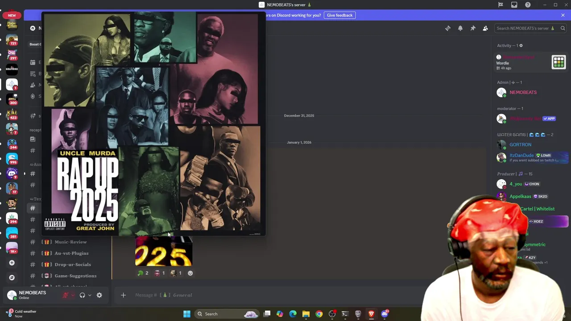Viewport: 571px width, 321px height.
Task: Open Google Chrome from taskbar
Action: click(x=319, y=314)
